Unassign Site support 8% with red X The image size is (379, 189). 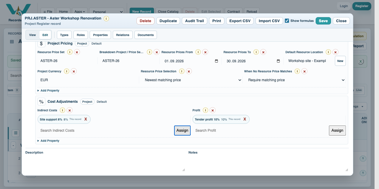[86, 119]
